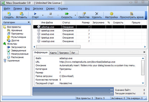Click the horizontal scrollbar of the file list

pyautogui.click(x=58, y=47)
